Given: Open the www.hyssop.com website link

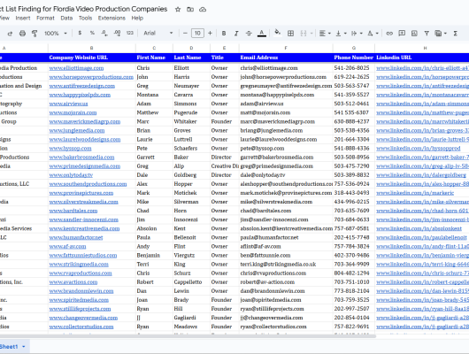Looking at the screenshot, I should (x=70, y=149).
